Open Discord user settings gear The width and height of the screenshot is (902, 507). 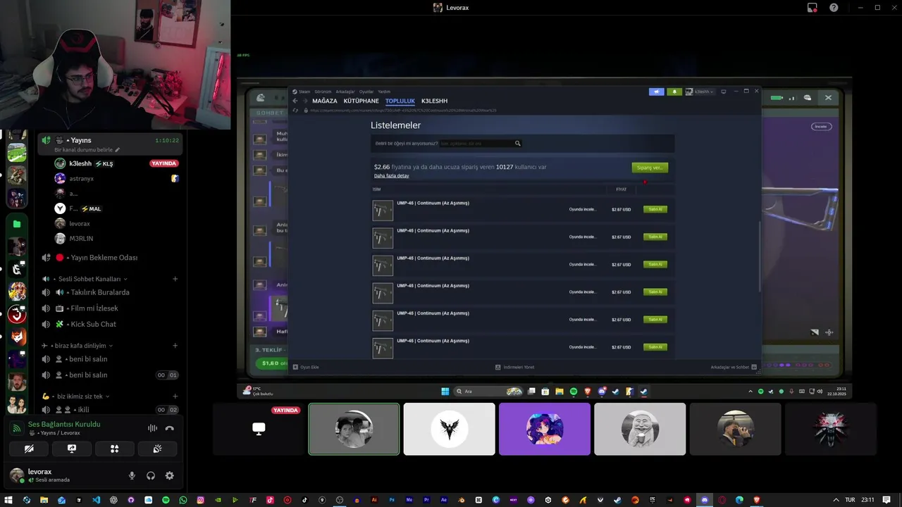click(x=169, y=475)
